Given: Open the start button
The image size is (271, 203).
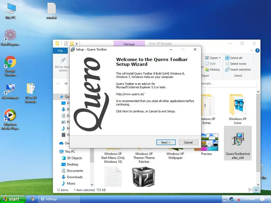Looking at the screenshot, I should (x=13, y=199).
